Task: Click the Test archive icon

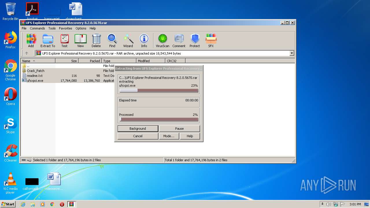Action: coord(64,40)
